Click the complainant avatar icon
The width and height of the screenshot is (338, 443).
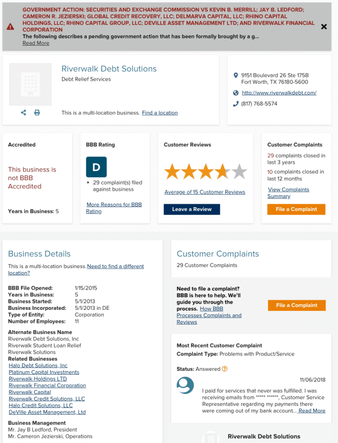(185, 385)
